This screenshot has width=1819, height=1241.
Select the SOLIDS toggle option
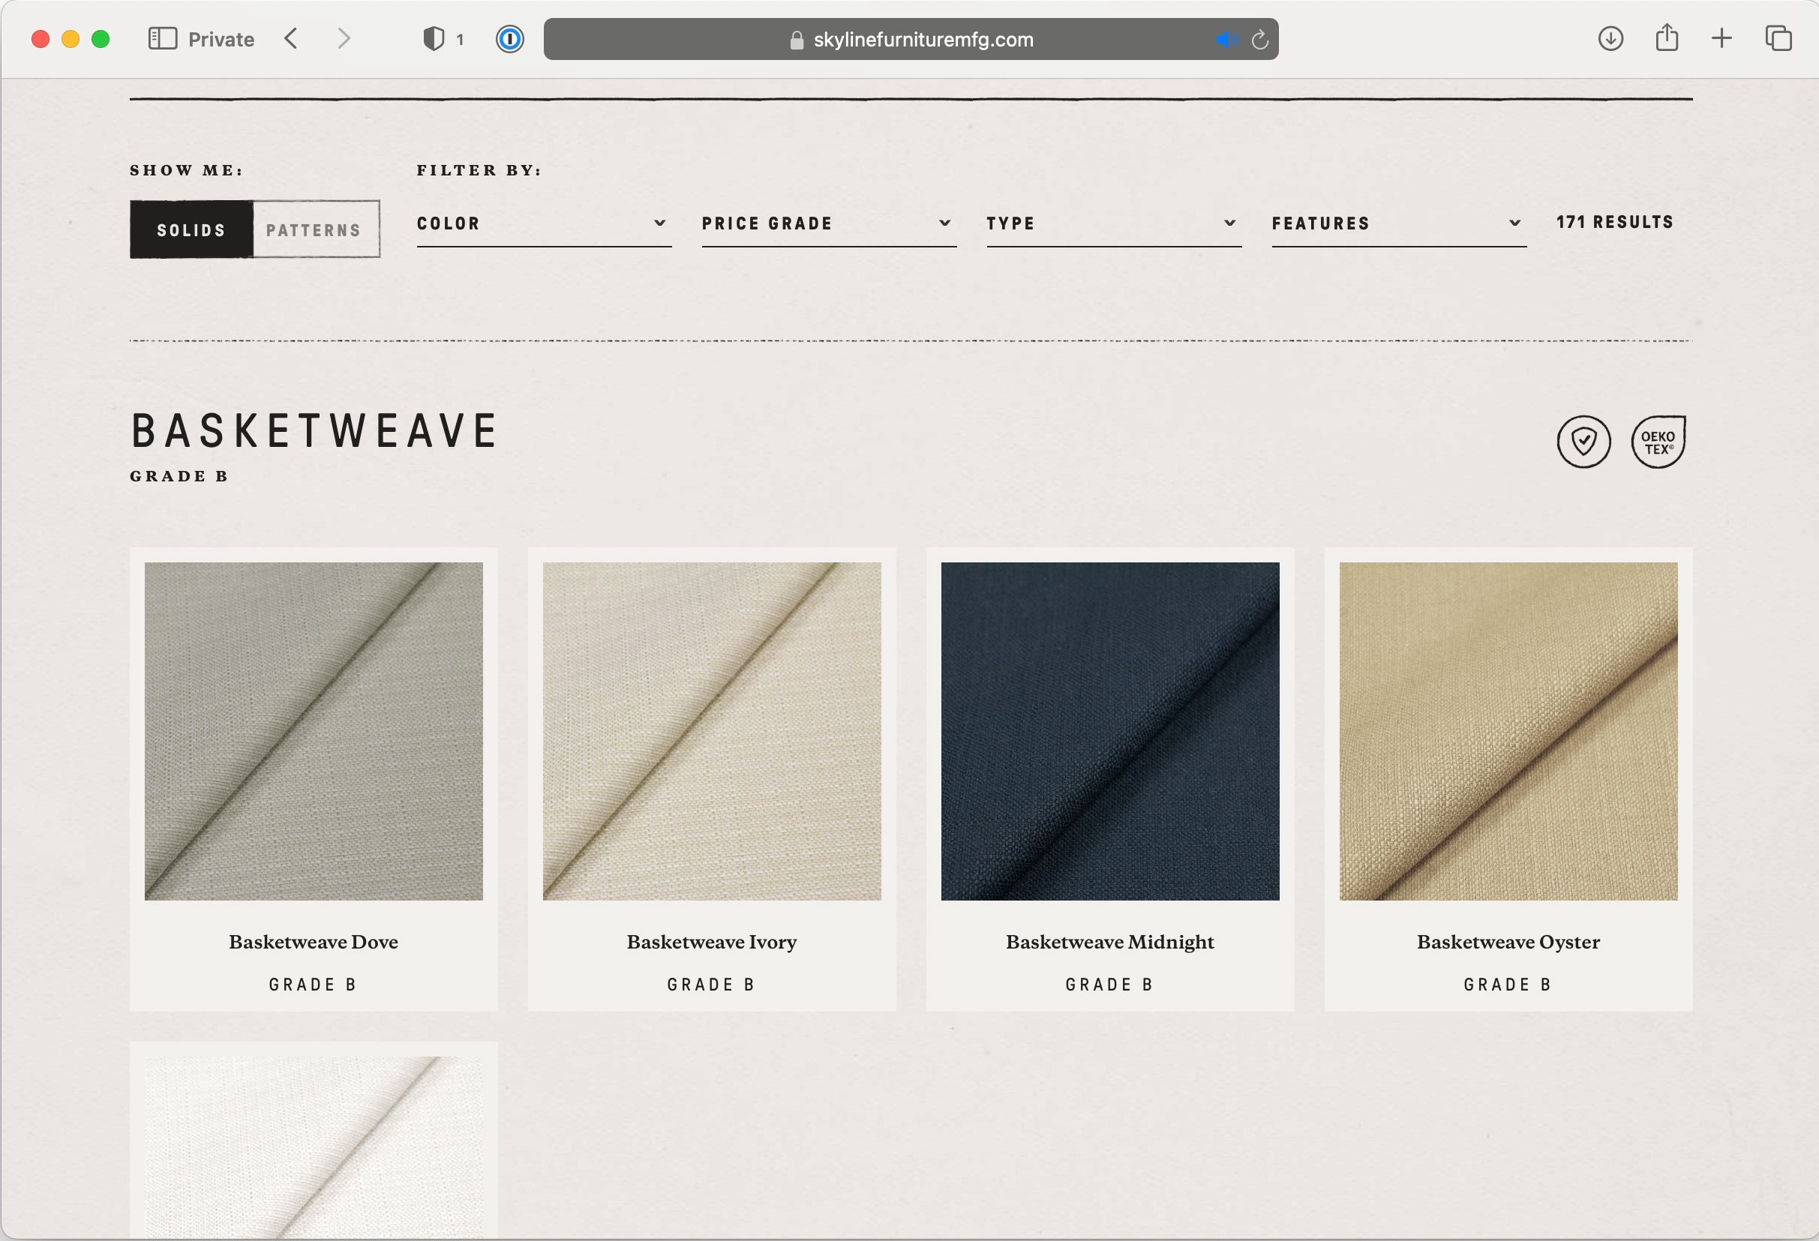(191, 229)
